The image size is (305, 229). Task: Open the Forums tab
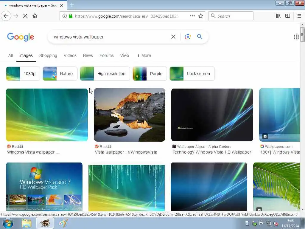(x=106, y=55)
